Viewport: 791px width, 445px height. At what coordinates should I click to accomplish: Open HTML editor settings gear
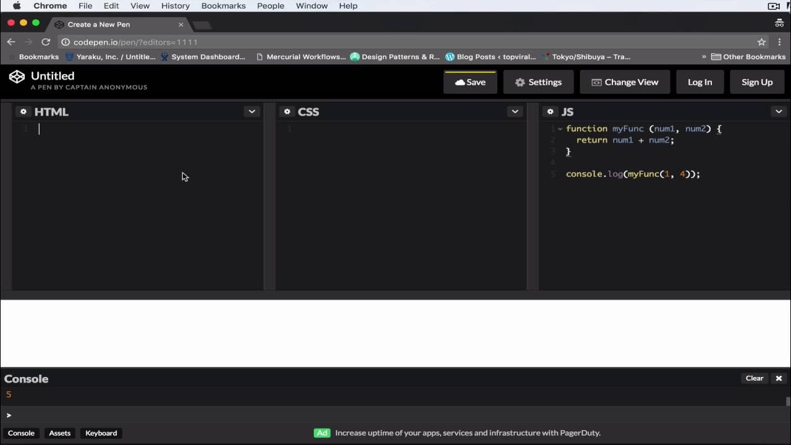point(23,112)
